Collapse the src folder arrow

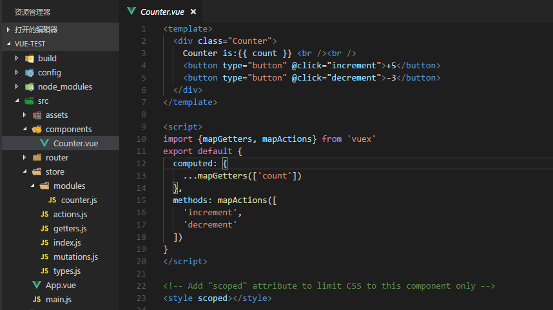click(17, 101)
